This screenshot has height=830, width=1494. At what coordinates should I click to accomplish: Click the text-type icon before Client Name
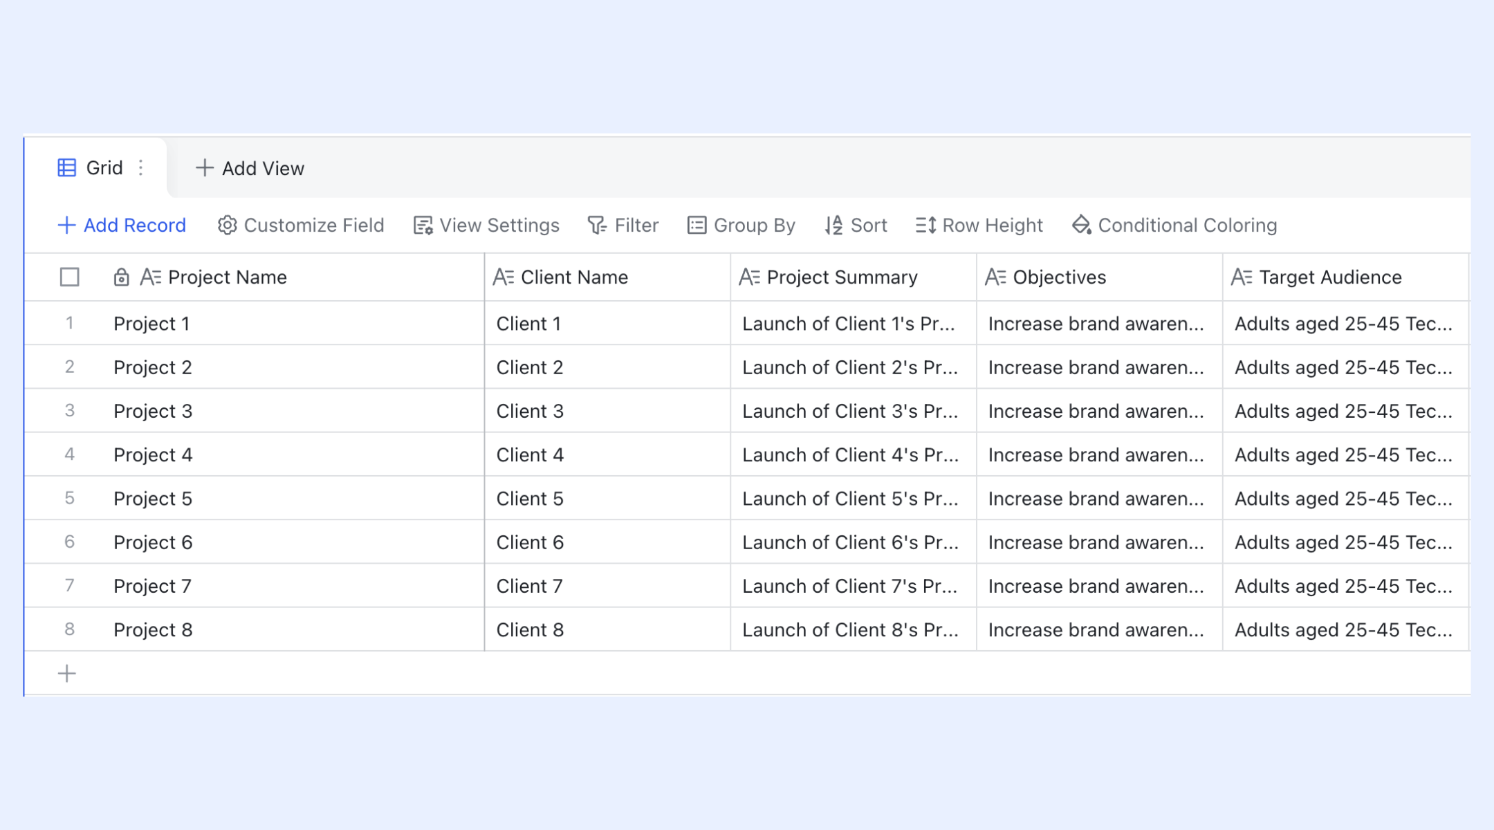coord(504,277)
